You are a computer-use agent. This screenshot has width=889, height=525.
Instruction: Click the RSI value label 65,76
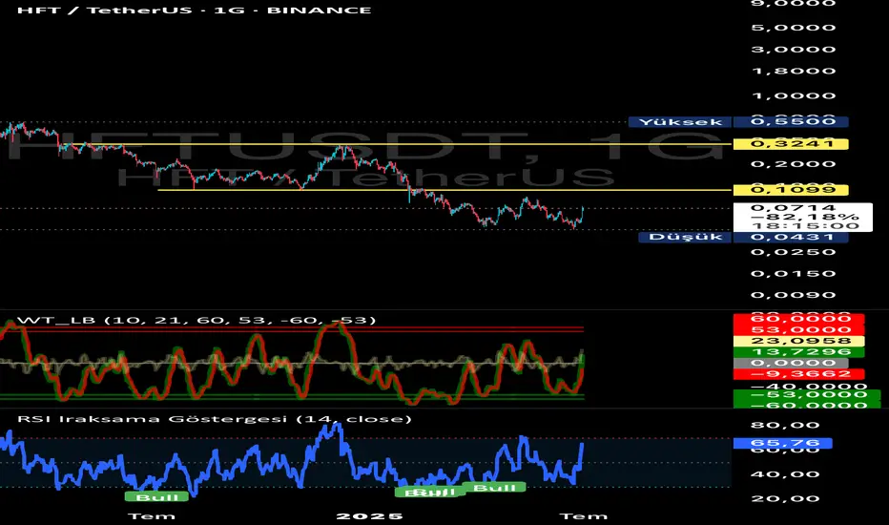[783, 443]
